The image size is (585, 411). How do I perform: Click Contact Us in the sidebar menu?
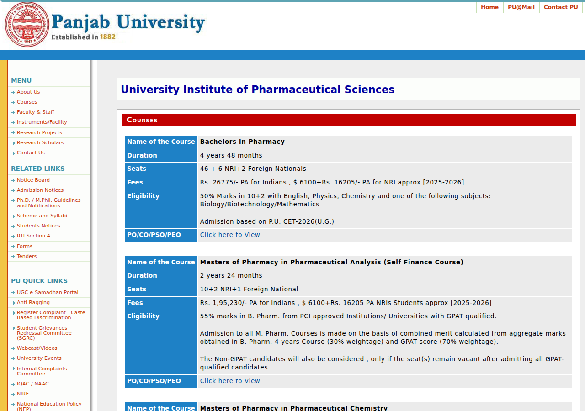pos(31,153)
